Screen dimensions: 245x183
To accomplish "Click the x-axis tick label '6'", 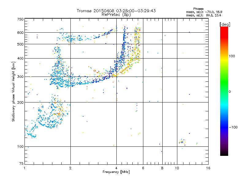I will [143, 168].
